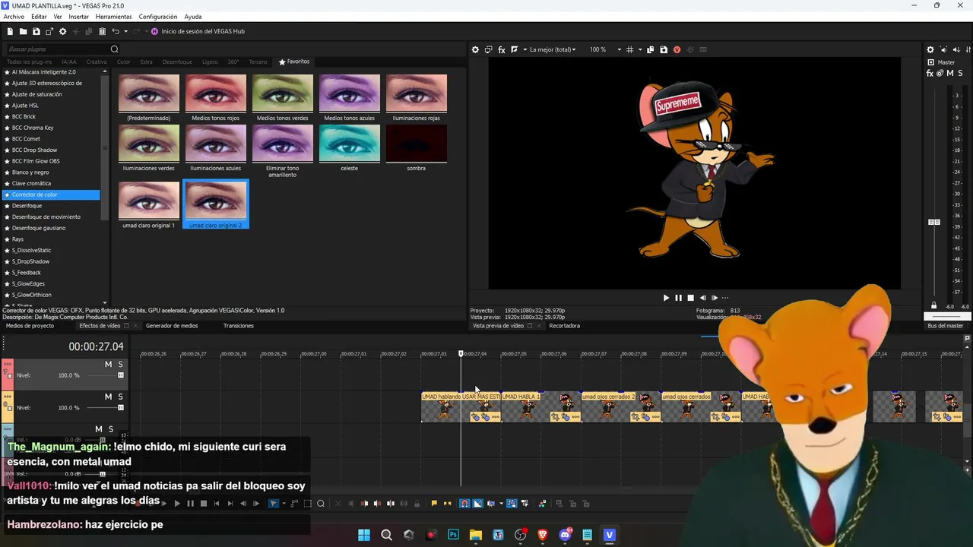Click the red V icon in the preview toolbar

pos(677,49)
